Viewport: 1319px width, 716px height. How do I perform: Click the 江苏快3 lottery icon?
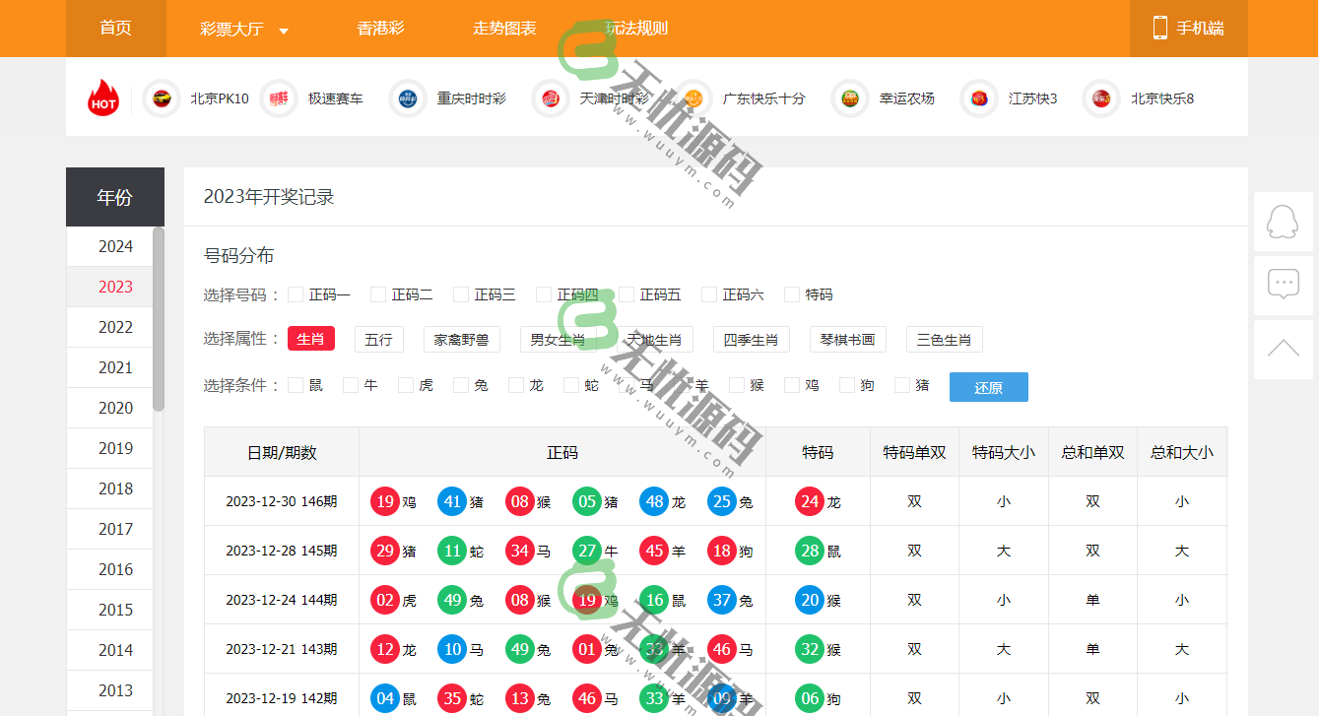(978, 98)
